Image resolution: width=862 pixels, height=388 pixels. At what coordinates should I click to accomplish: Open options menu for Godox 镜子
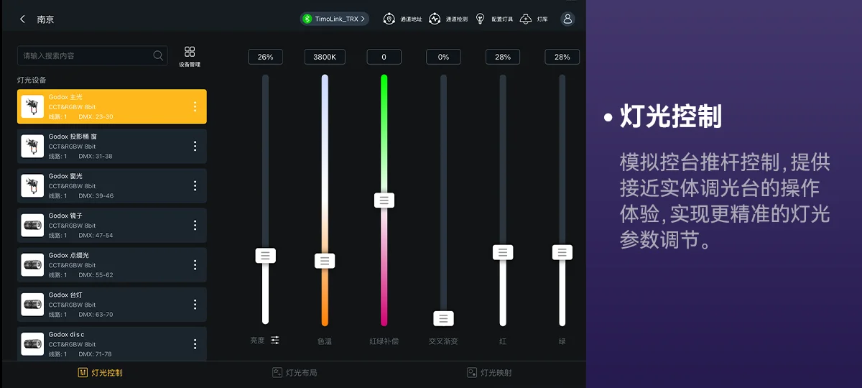click(x=195, y=226)
